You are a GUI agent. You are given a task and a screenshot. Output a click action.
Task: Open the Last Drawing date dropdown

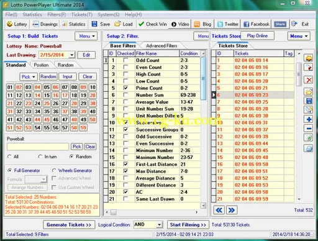71,55
